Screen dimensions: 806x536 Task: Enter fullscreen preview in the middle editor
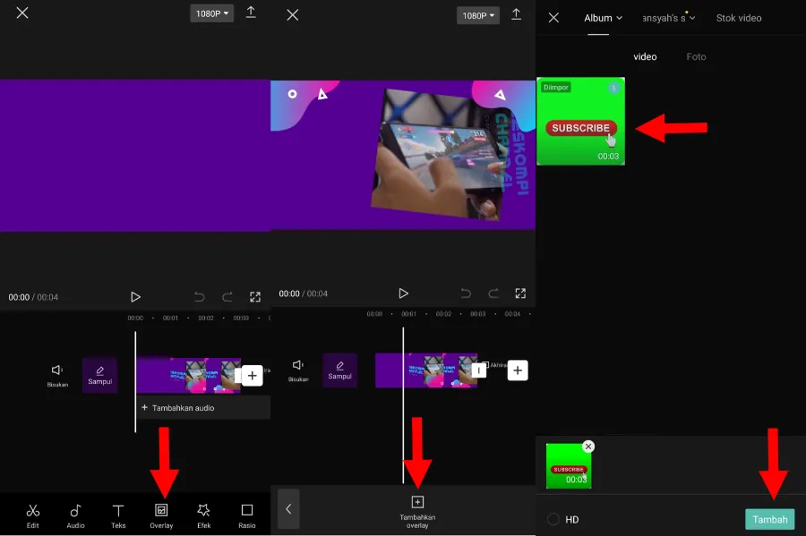tap(520, 294)
